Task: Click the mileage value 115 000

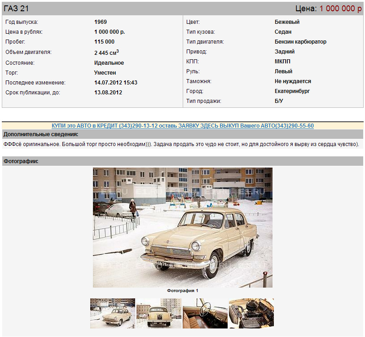Action: coord(104,42)
